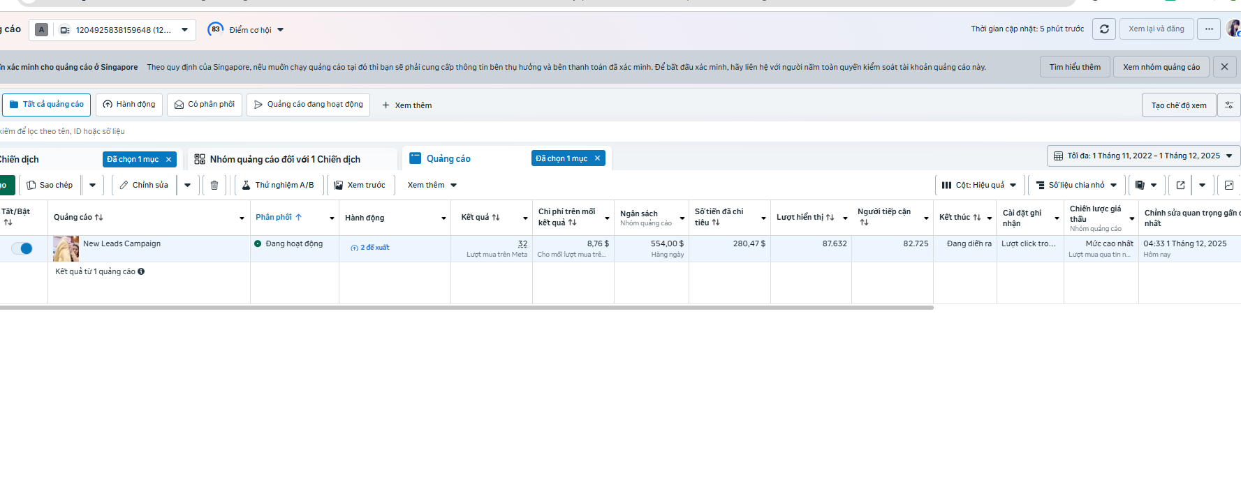1241x496 pixels.
Task: Click the Xem trước button
Action: click(360, 185)
